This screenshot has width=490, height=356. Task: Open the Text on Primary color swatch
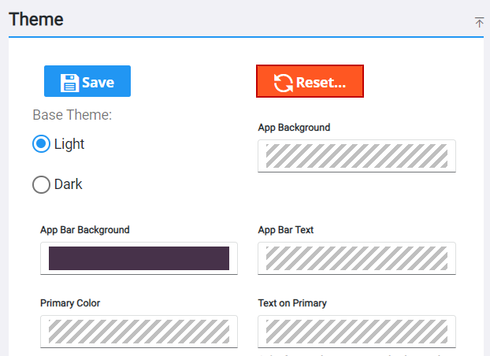click(357, 331)
